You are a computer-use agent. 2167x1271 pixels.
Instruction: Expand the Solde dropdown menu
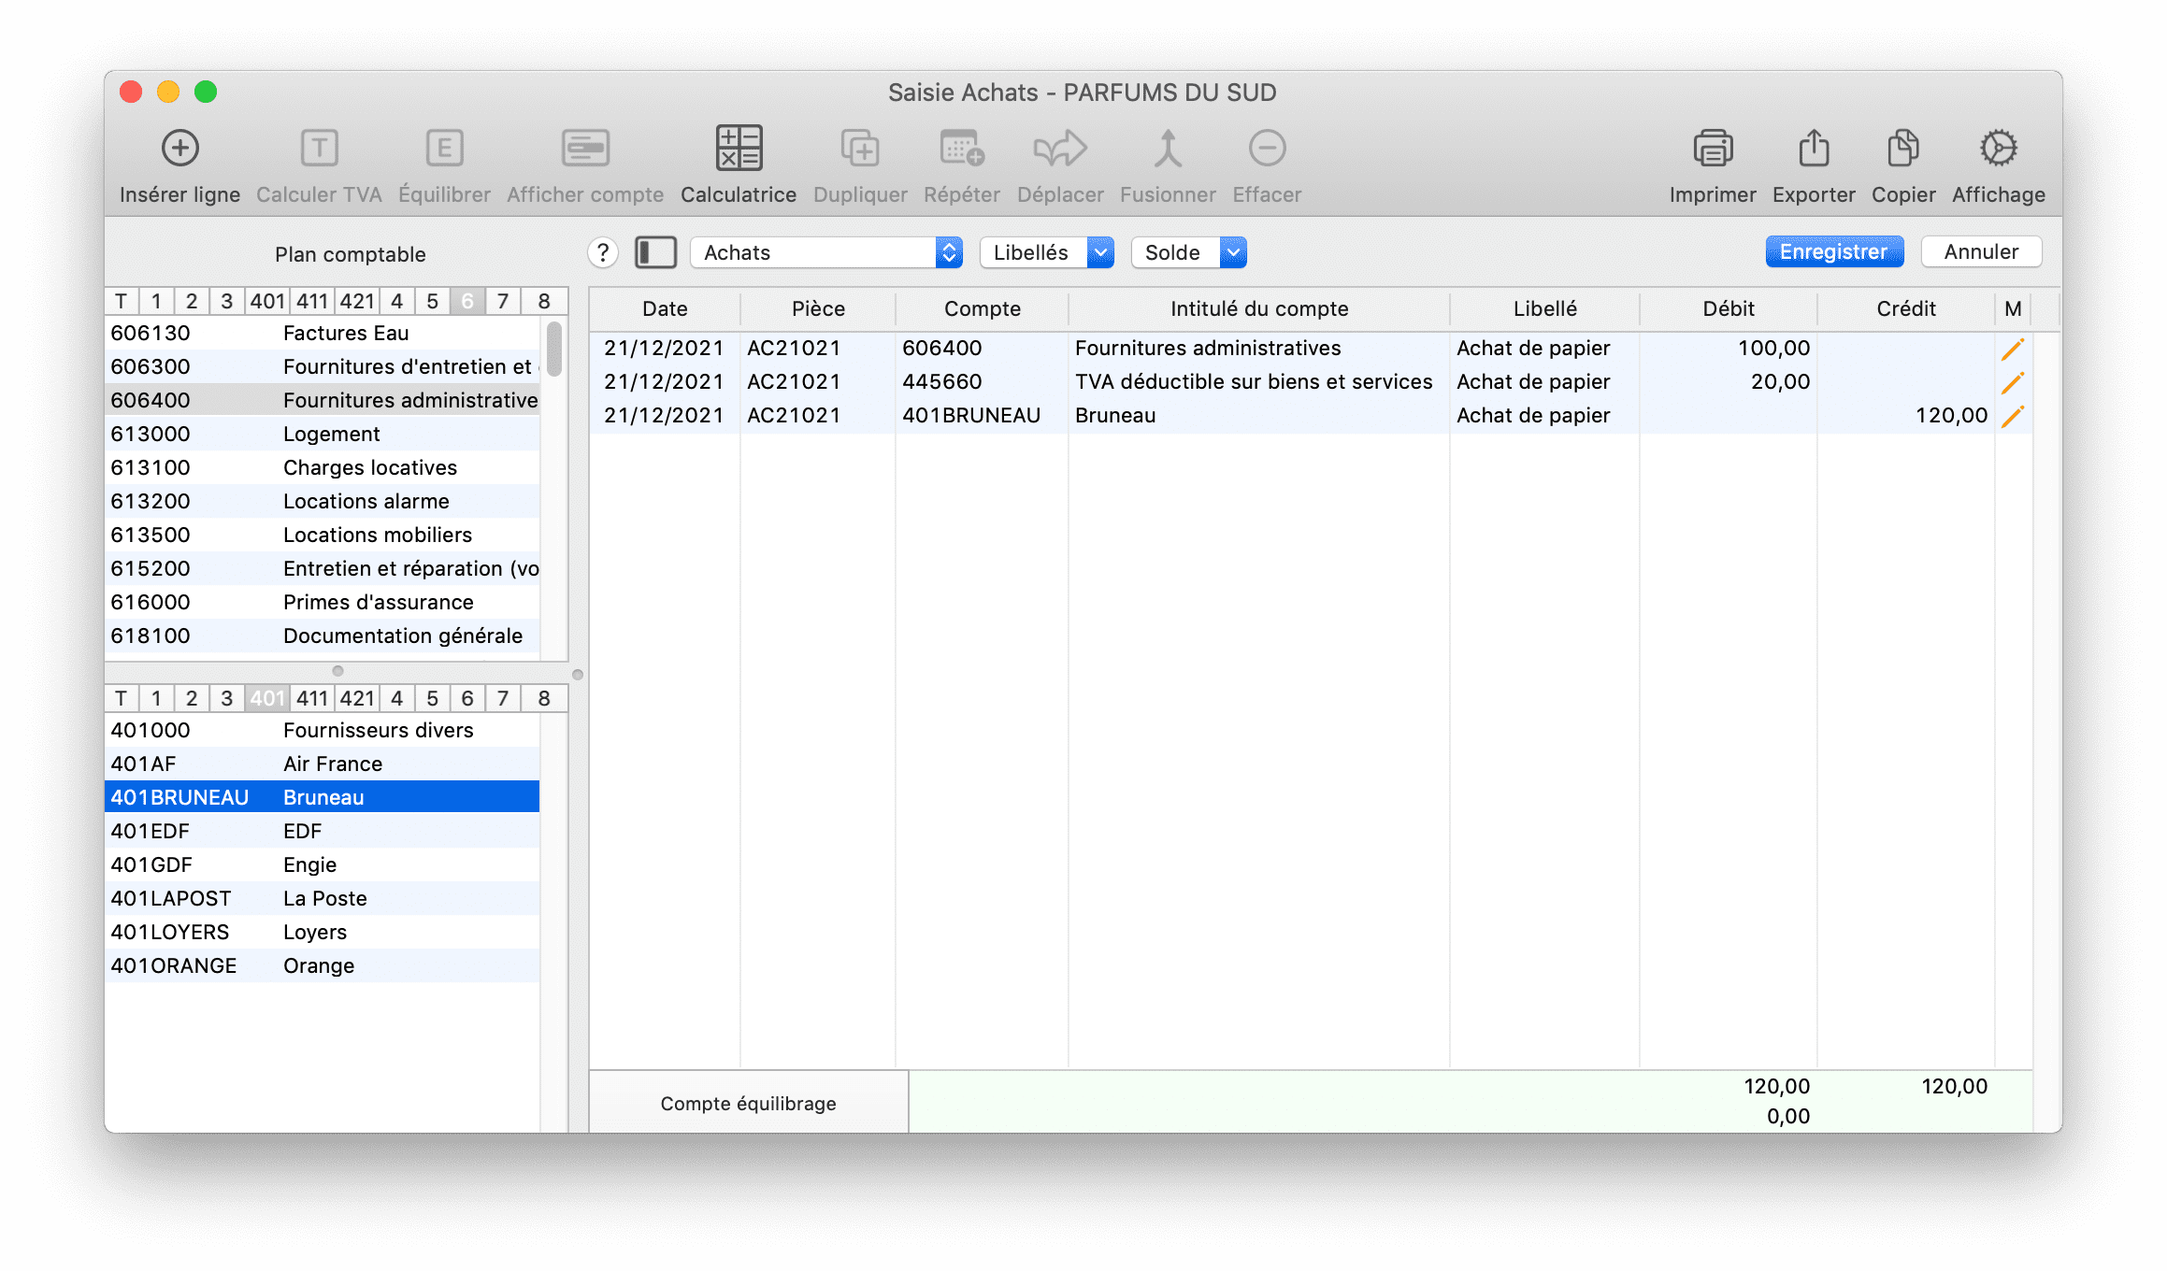pos(1188,252)
